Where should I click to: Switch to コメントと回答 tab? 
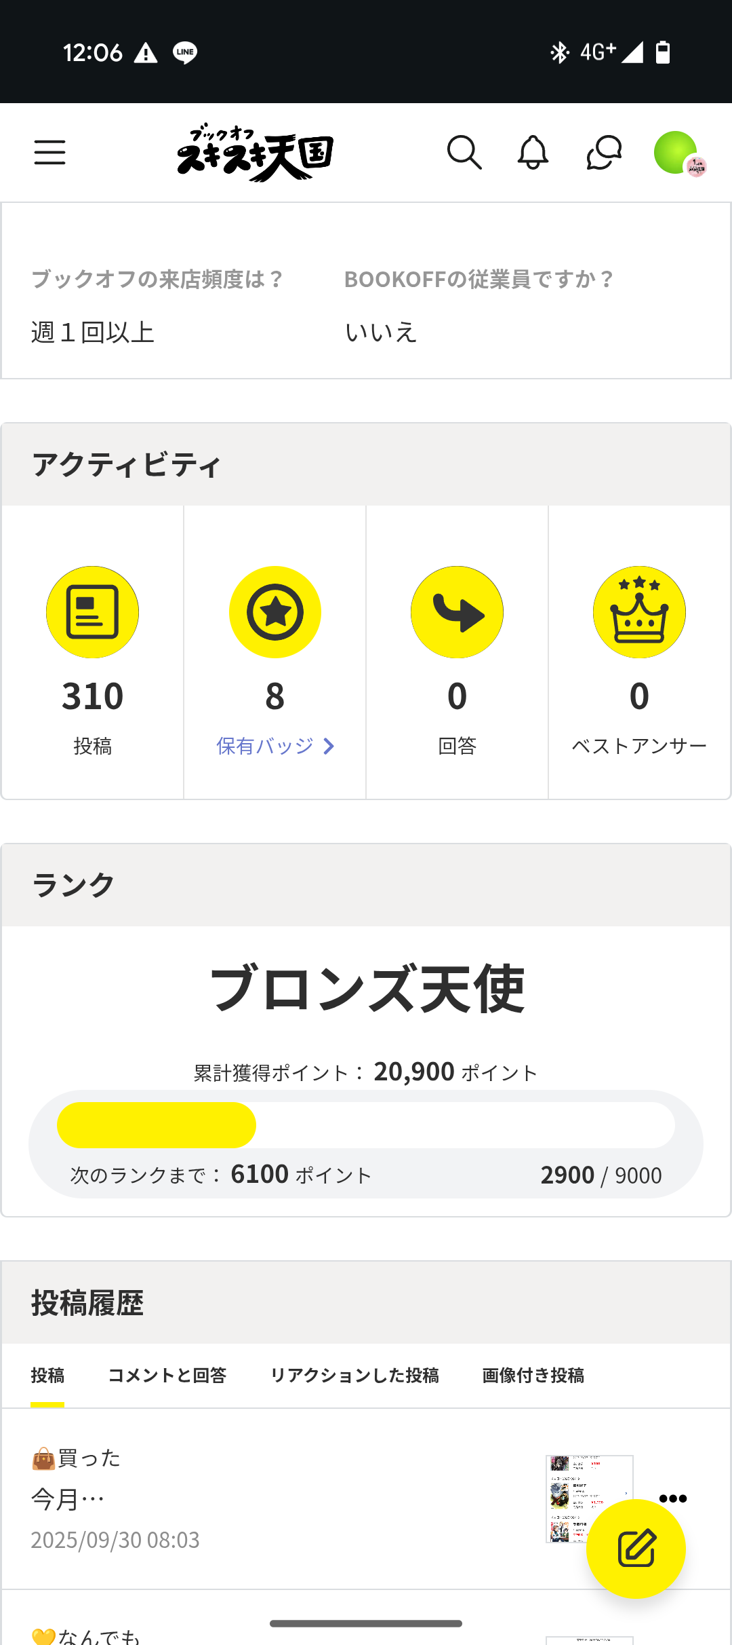(x=167, y=1376)
